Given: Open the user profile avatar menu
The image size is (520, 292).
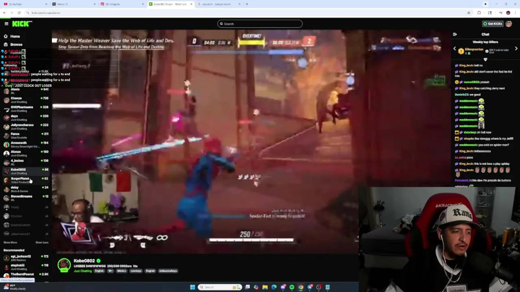Looking at the screenshot, I should pos(509,24).
